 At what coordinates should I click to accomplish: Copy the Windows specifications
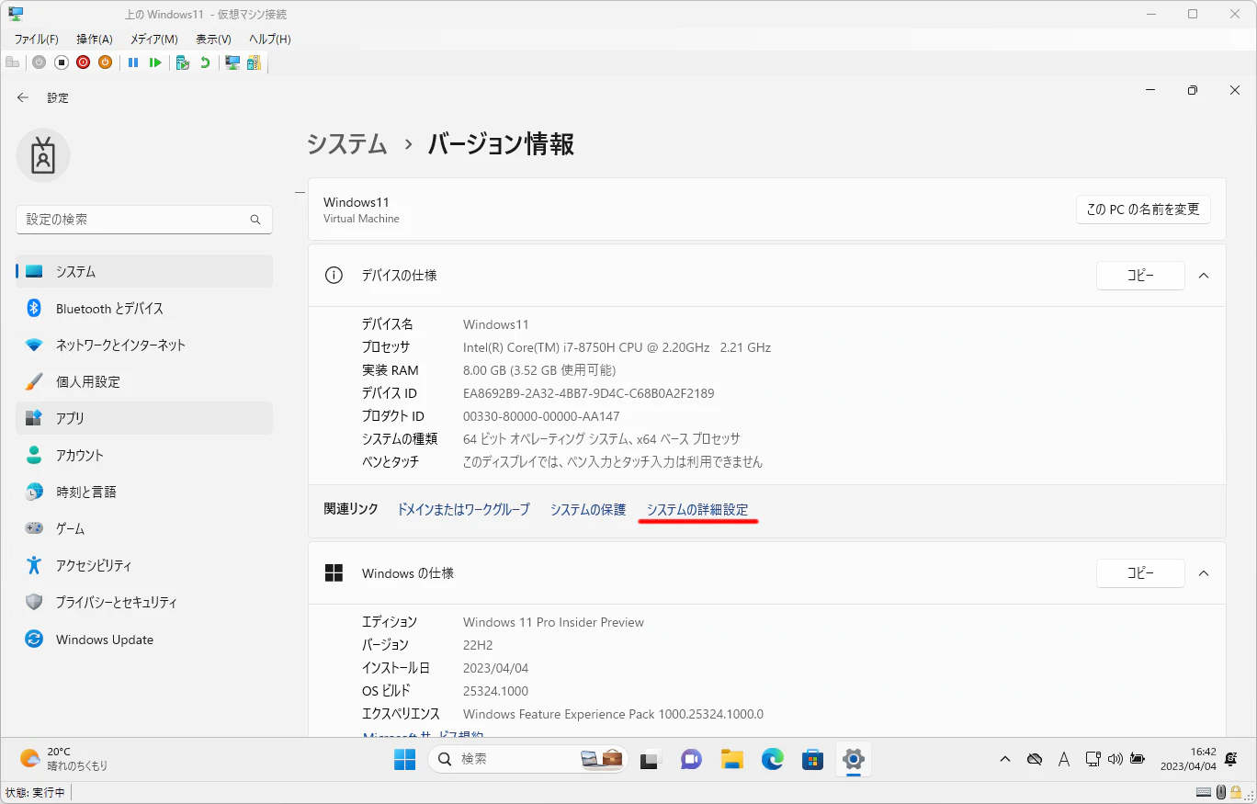point(1140,573)
